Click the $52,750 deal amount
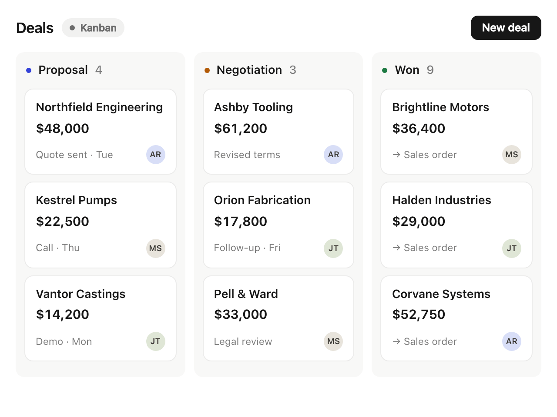557x417 pixels. (x=419, y=314)
